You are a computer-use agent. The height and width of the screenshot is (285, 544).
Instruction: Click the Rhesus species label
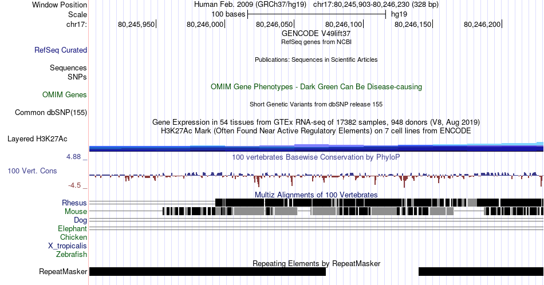coord(74,203)
